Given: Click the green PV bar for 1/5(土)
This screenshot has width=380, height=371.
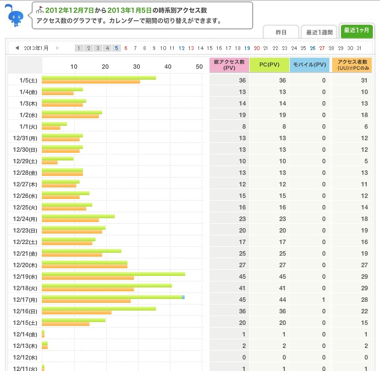Looking at the screenshot, I should pos(99,77).
